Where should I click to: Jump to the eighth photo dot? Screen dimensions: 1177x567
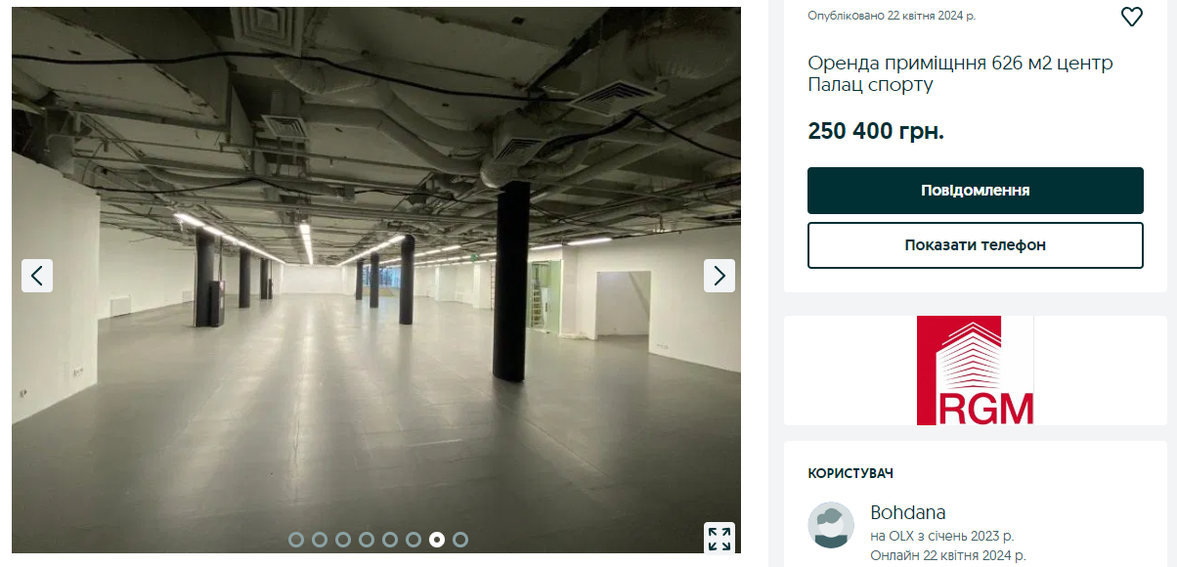pos(460,539)
